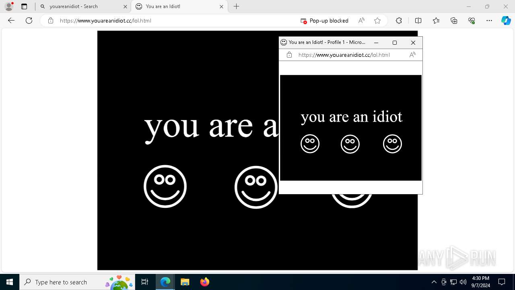Open a new tab with plus button
515x290 pixels.
coord(237,6)
